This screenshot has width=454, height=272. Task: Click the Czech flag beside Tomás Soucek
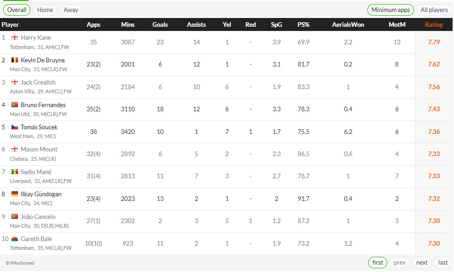tap(14, 127)
